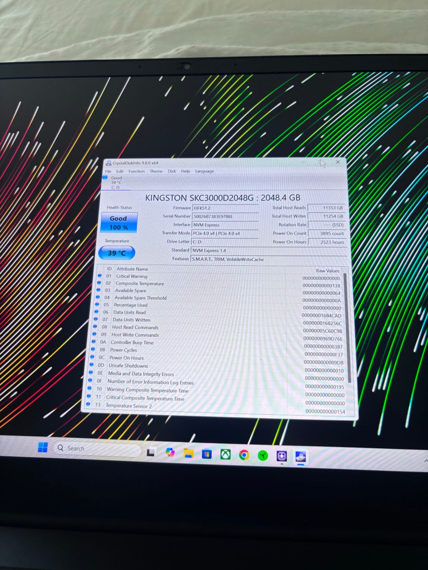Click the Attribute Name column header
This screenshot has width=428, height=570.
[x=132, y=269]
